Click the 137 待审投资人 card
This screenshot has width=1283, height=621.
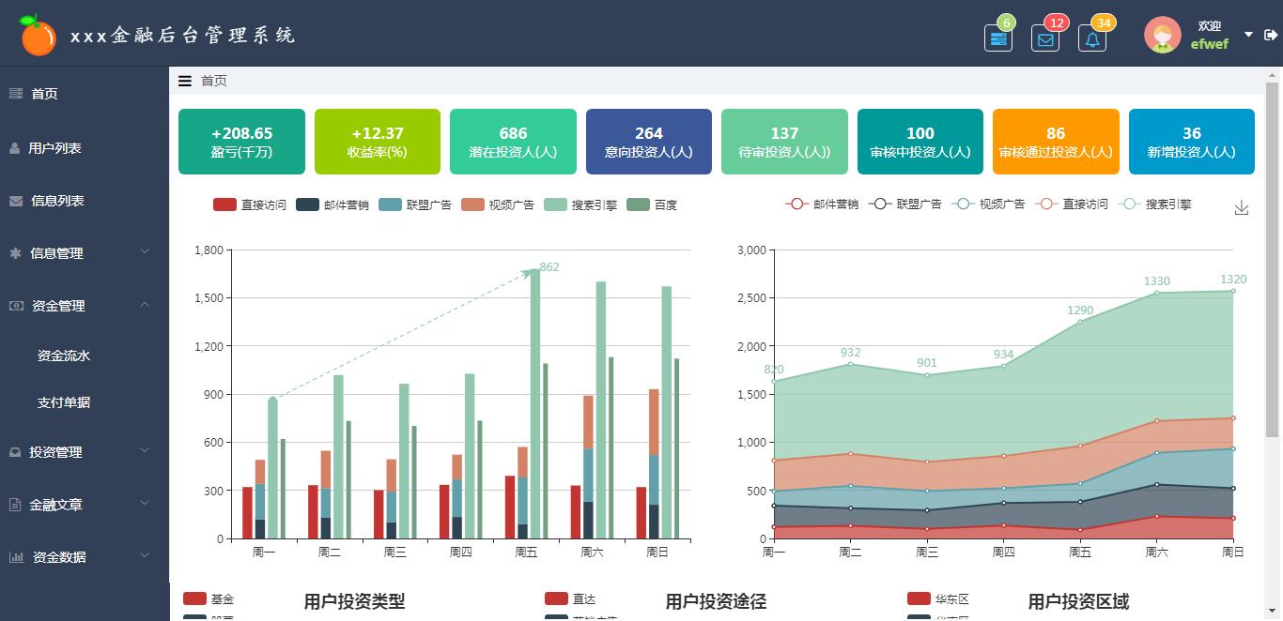(784, 142)
